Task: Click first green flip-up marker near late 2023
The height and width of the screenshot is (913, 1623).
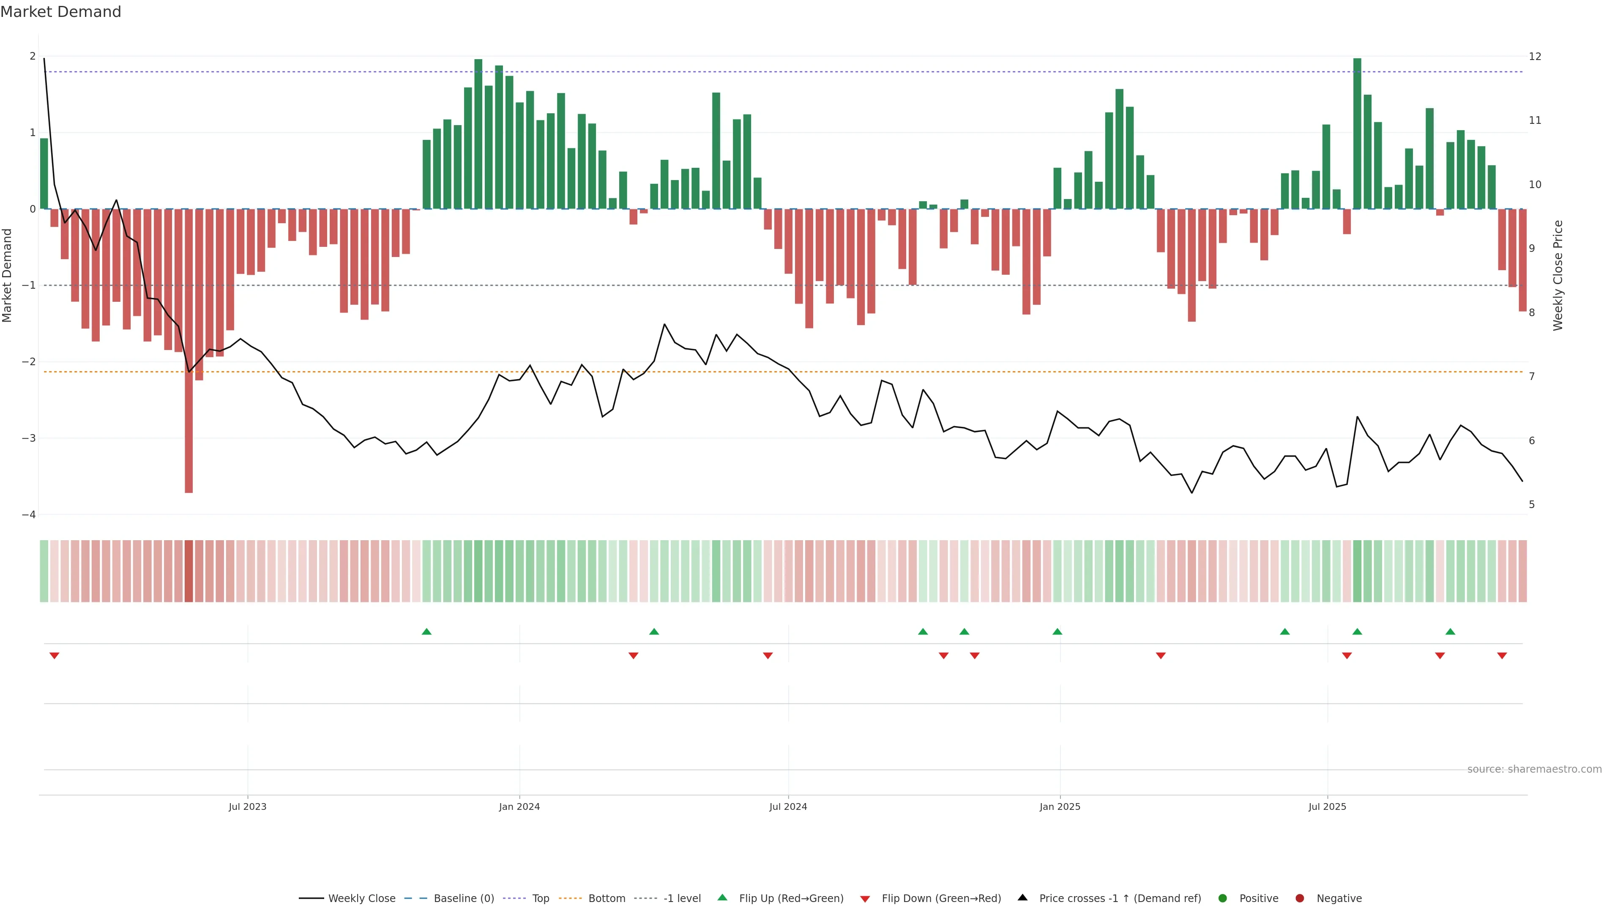Action: click(426, 632)
